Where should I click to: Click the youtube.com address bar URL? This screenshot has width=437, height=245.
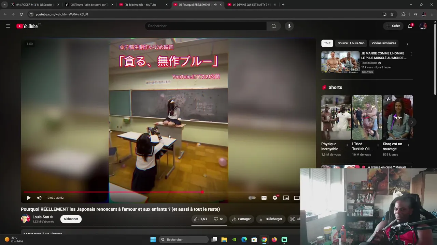[x=62, y=14]
